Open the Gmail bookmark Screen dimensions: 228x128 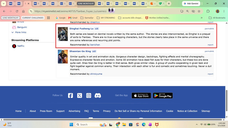[73, 18]
